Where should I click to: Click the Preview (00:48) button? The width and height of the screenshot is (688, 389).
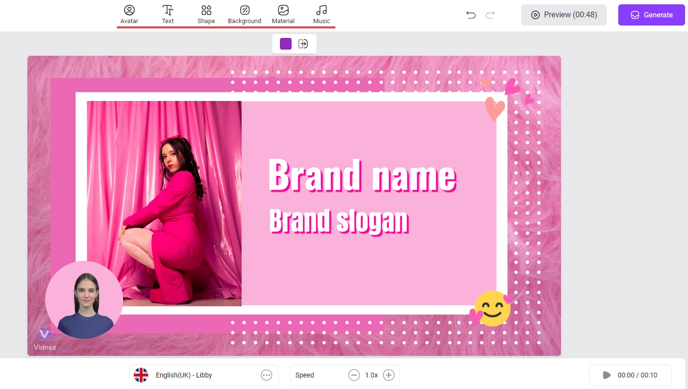(x=563, y=15)
